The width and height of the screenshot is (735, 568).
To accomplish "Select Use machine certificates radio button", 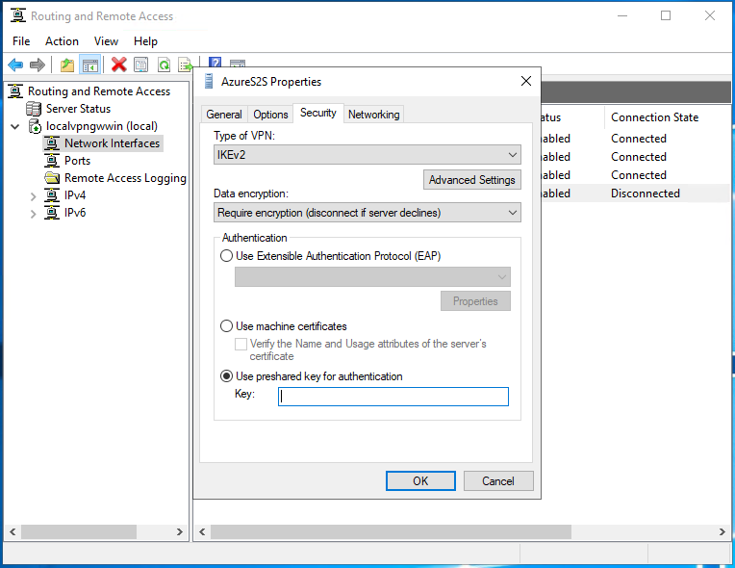I will (x=226, y=326).
